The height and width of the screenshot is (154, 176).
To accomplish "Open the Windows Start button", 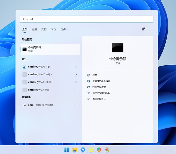I will click(x=67, y=150).
